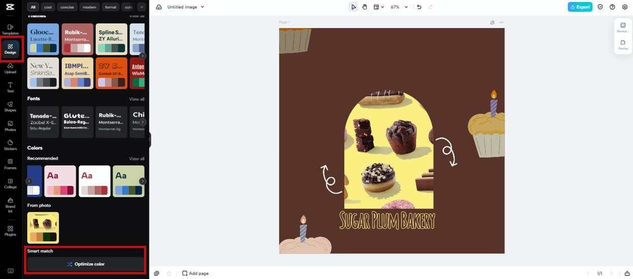Undo the last action
Image resolution: width=633 pixels, height=279 pixels.
[419, 7]
